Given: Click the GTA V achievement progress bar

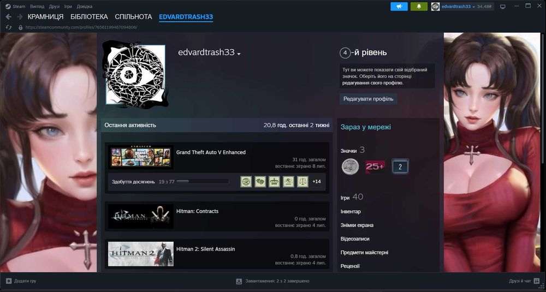Looking at the screenshot, I should click(203, 181).
